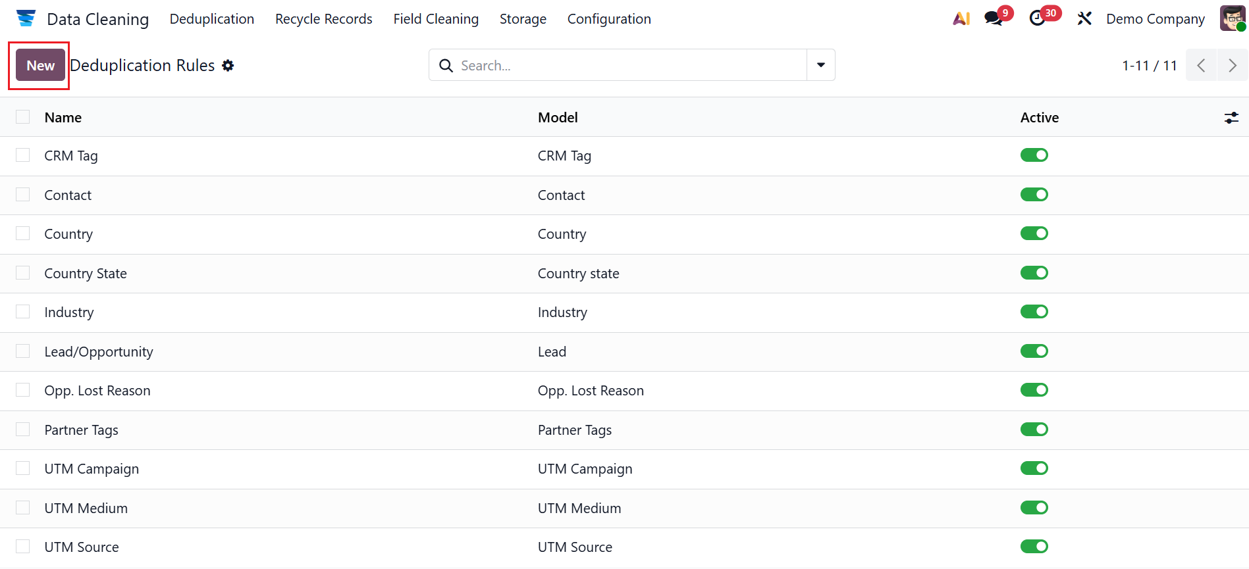Click the gear icon beside Deduplication Rules

228,66
